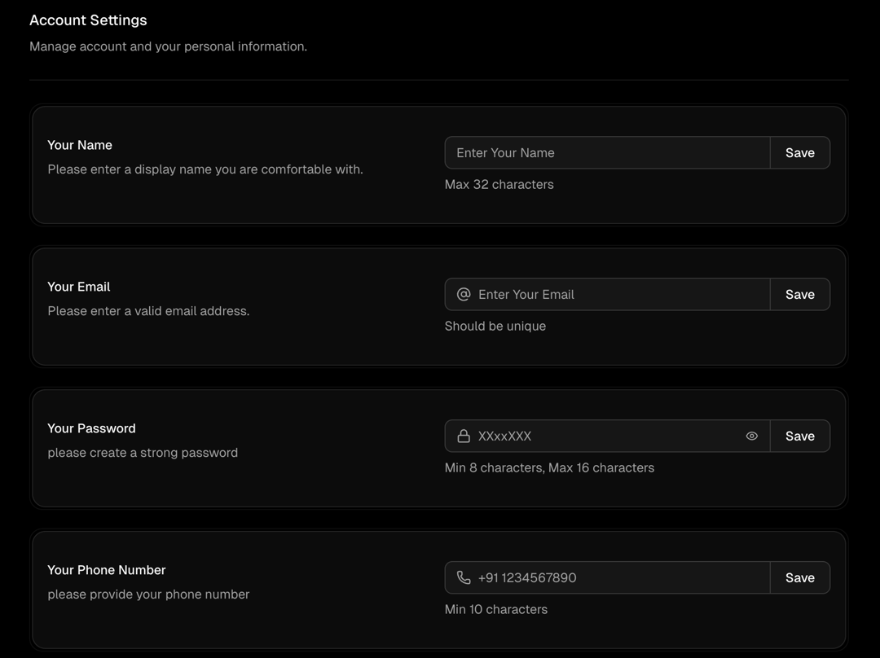Save the Your Name field
This screenshot has width=880, height=658.
pos(800,152)
